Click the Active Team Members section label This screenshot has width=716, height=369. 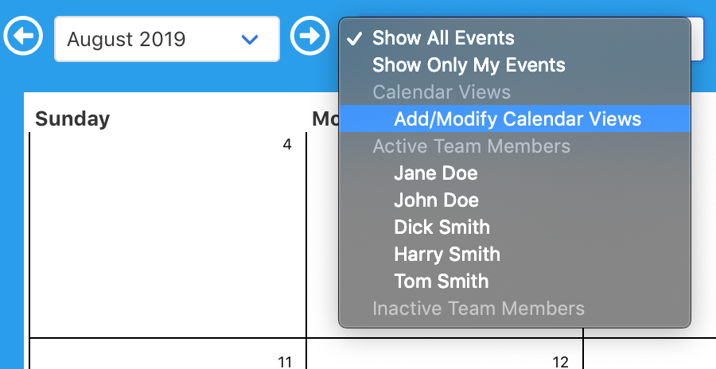[x=471, y=146]
